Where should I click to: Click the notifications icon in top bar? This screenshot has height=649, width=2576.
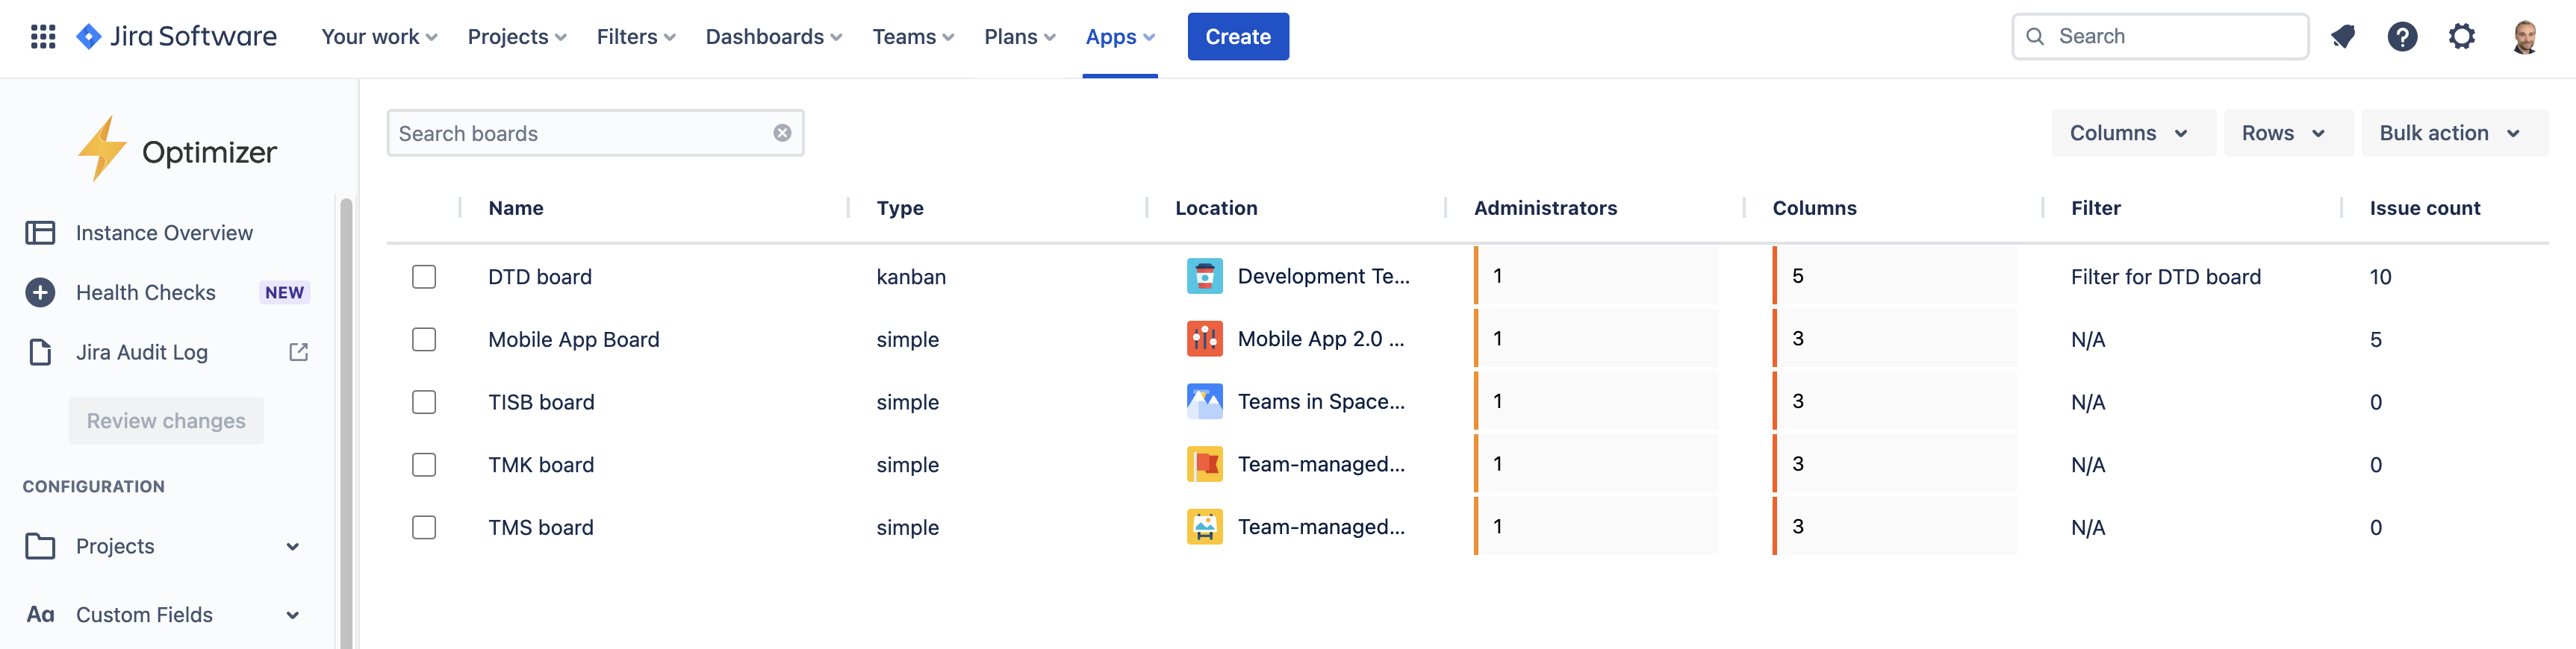(x=2342, y=37)
